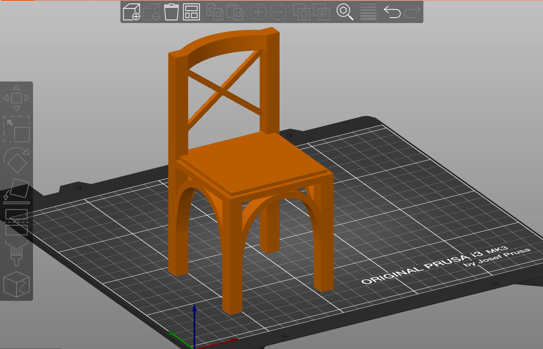Select the Move gizmo tool
The image size is (543, 349).
click(17, 98)
